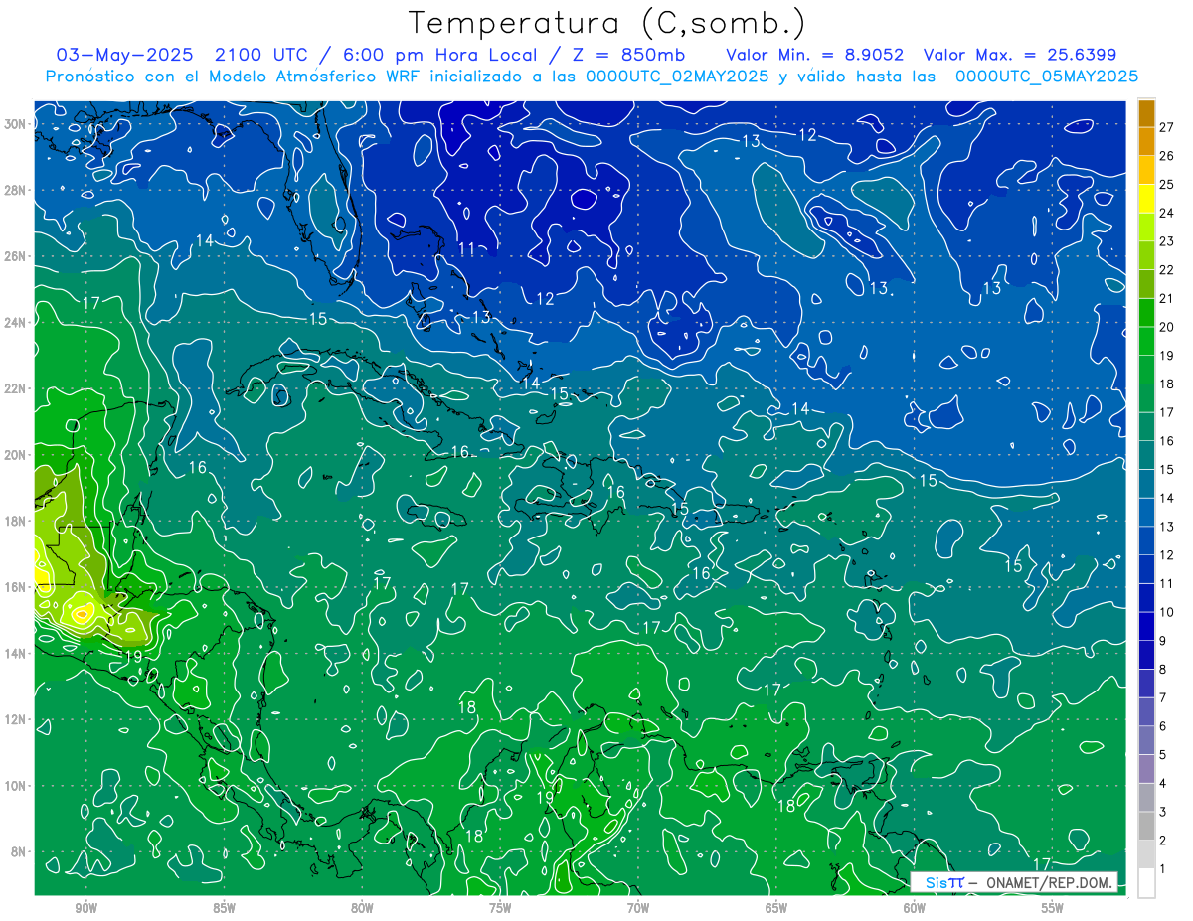The image size is (1193, 921).
Task: Click the valid-until time '0000UTC_05MAY2025'
Action: point(1047,77)
